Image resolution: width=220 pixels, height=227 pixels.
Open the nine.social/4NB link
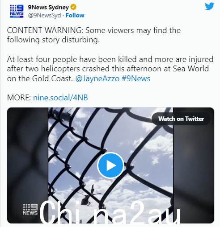tap(60, 98)
